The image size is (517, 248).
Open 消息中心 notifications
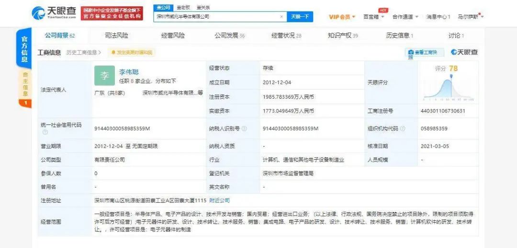click(438, 17)
